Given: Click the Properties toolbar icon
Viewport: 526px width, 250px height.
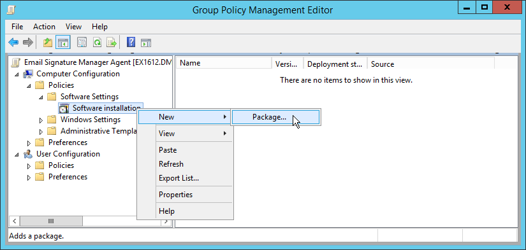Looking at the screenshot, I should tap(82, 43).
